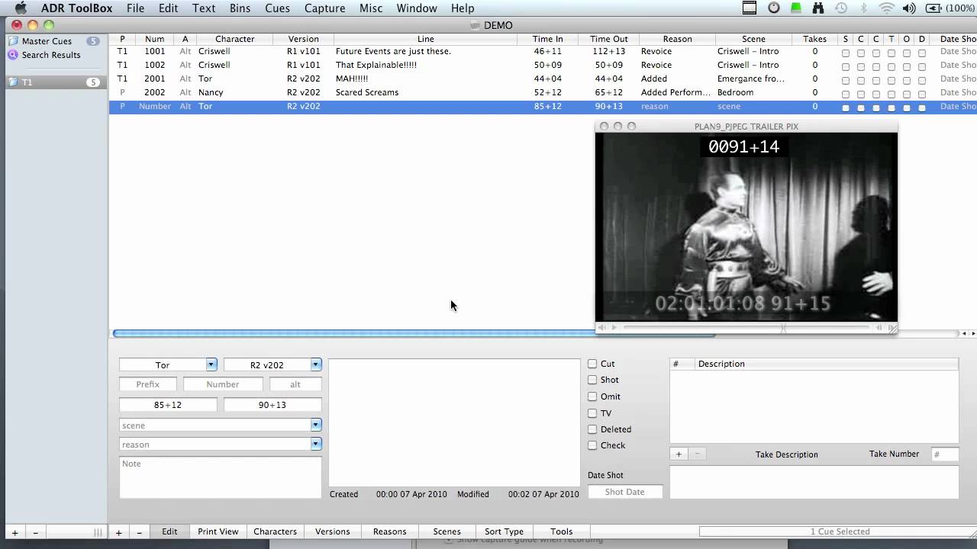Click the green drive menu bar icon

pyautogui.click(x=796, y=8)
